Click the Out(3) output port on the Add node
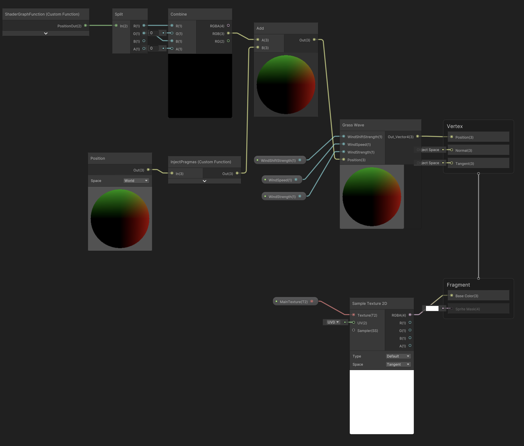Viewport: 524px width, 446px height. point(314,39)
